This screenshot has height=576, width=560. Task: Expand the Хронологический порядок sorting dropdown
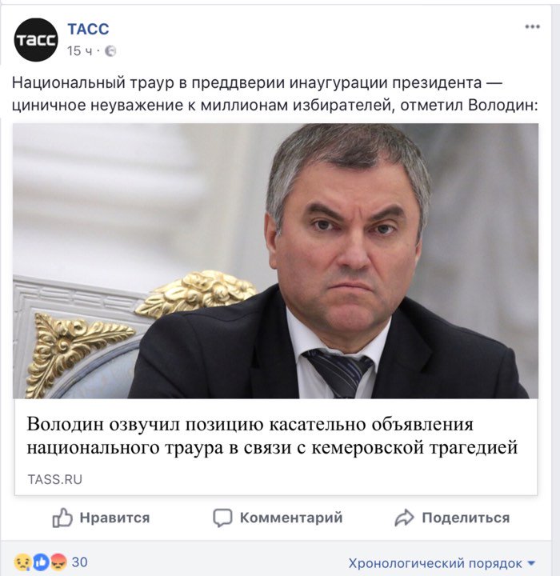(x=442, y=563)
